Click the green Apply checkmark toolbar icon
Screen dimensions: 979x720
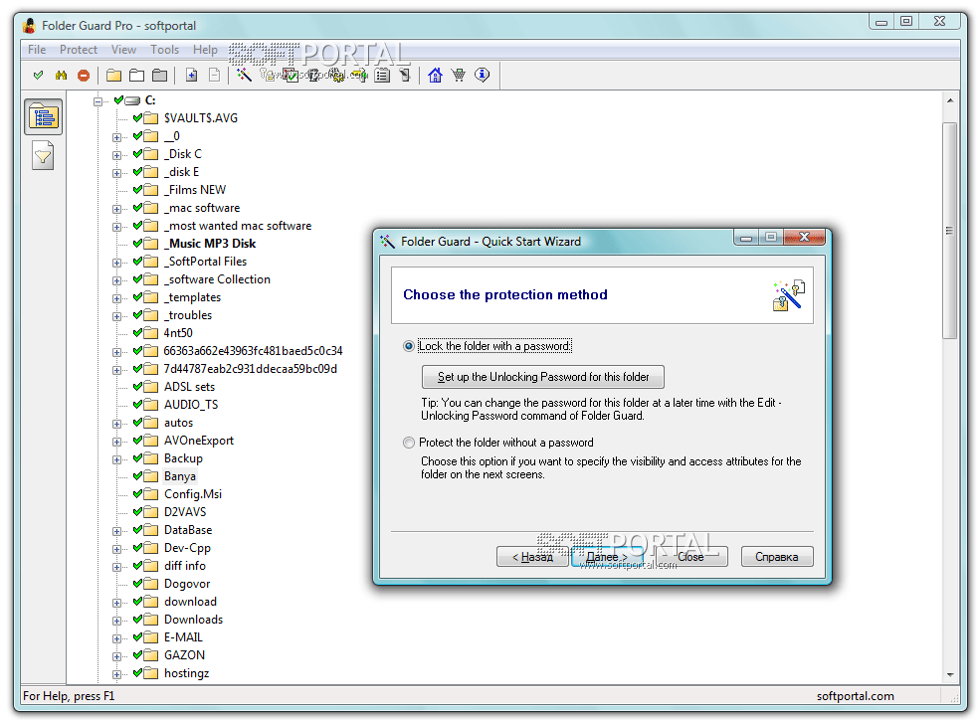coord(38,76)
